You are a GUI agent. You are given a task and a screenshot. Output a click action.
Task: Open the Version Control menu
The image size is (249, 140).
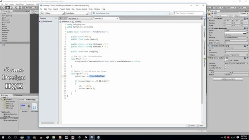(x=81, y=9)
